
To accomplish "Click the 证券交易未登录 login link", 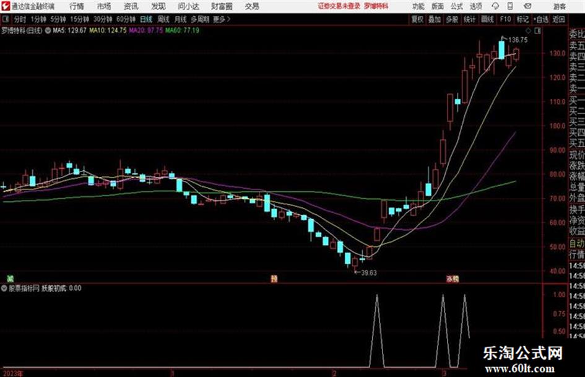I will pos(339,6).
